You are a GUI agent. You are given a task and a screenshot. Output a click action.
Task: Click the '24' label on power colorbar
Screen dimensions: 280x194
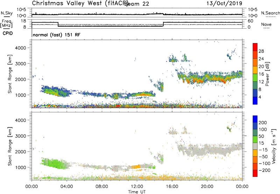coord(261,59)
